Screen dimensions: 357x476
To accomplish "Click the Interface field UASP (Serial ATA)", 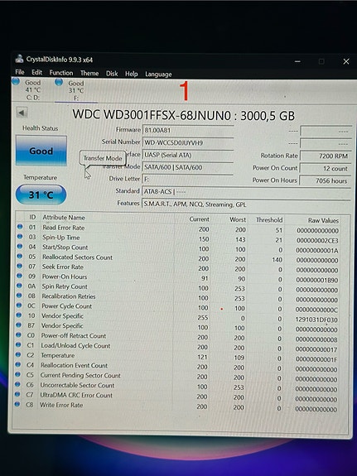I will pos(188,155).
